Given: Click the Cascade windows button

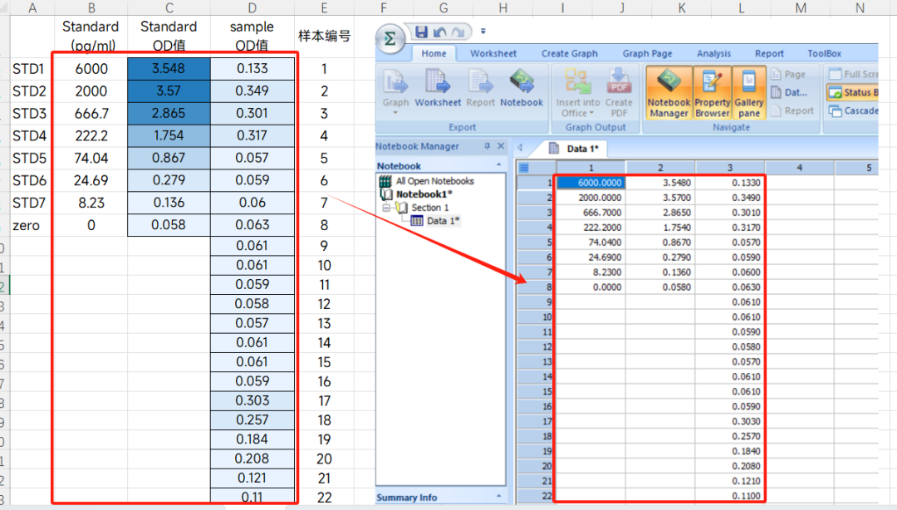Looking at the screenshot, I should click(853, 110).
